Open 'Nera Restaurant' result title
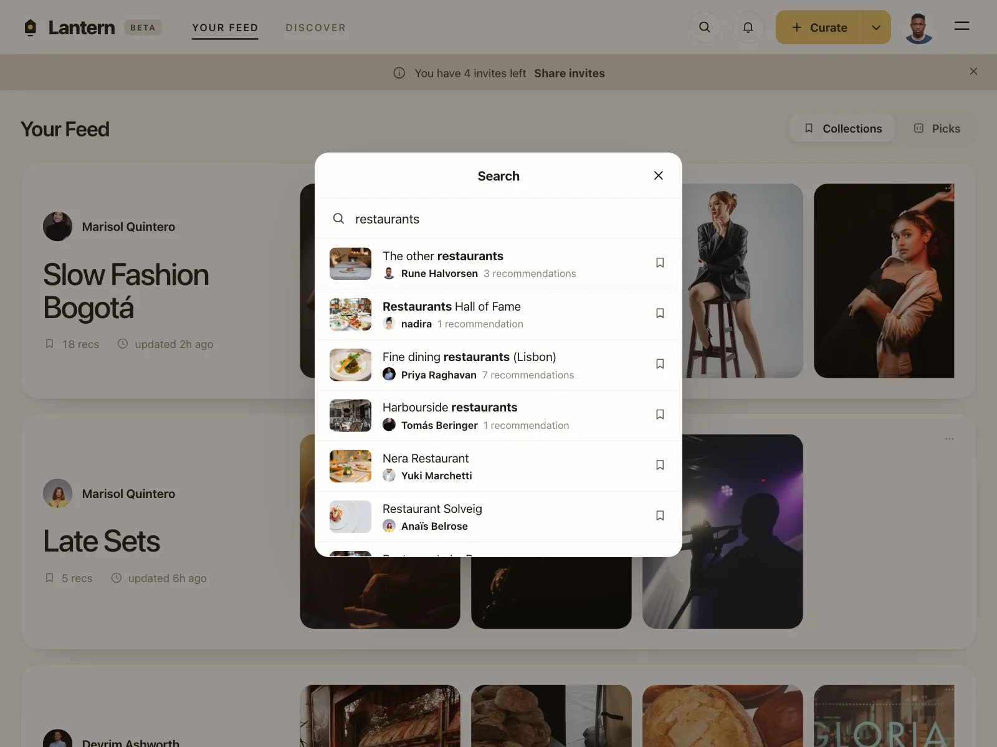Viewport: 997px width, 747px height. [x=426, y=458]
